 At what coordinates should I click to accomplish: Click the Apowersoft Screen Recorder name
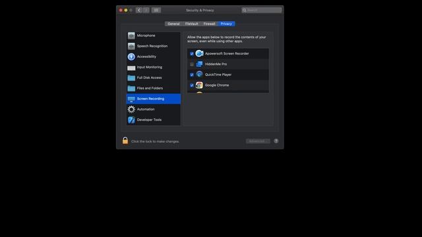[227, 53]
